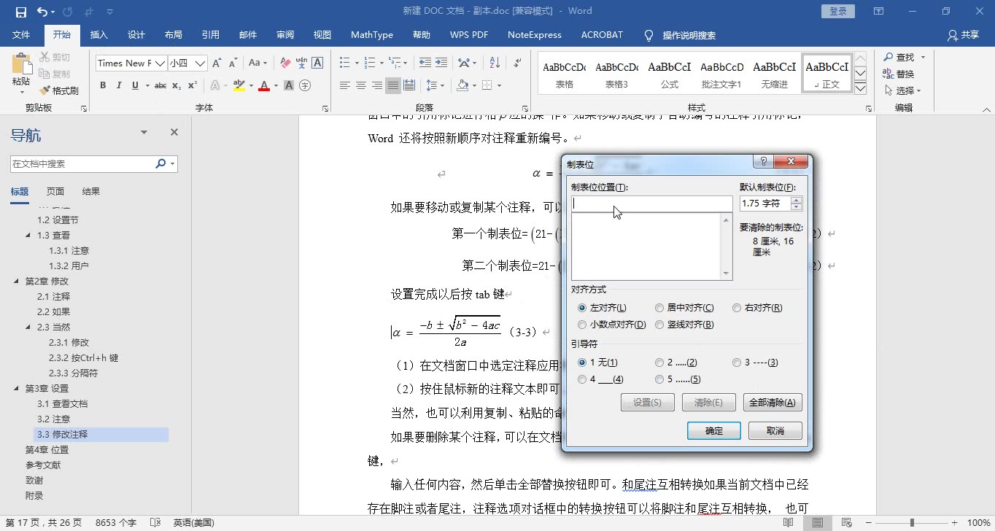Click the text highlight color button
The height and width of the screenshot is (531, 995).
pyautogui.click(x=238, y=85)
